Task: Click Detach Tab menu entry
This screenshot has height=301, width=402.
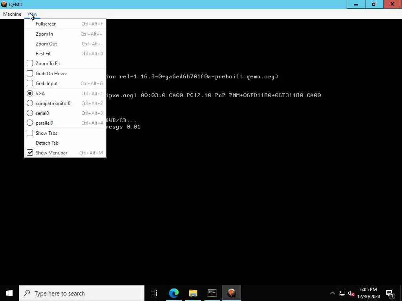Action: point(65,143)
